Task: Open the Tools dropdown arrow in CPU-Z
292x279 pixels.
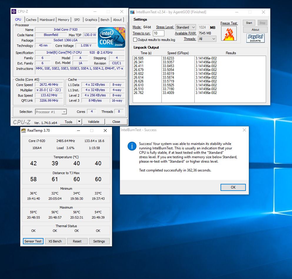Action: click(79, 122)
